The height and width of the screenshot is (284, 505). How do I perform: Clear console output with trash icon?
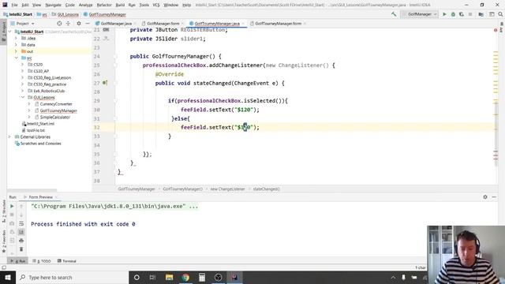pyautogui.click(x=21, y=249)
